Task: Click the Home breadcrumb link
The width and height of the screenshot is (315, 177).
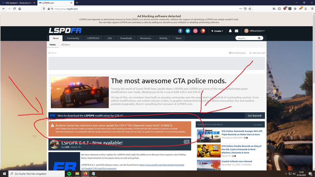Action: pos(52,53)
